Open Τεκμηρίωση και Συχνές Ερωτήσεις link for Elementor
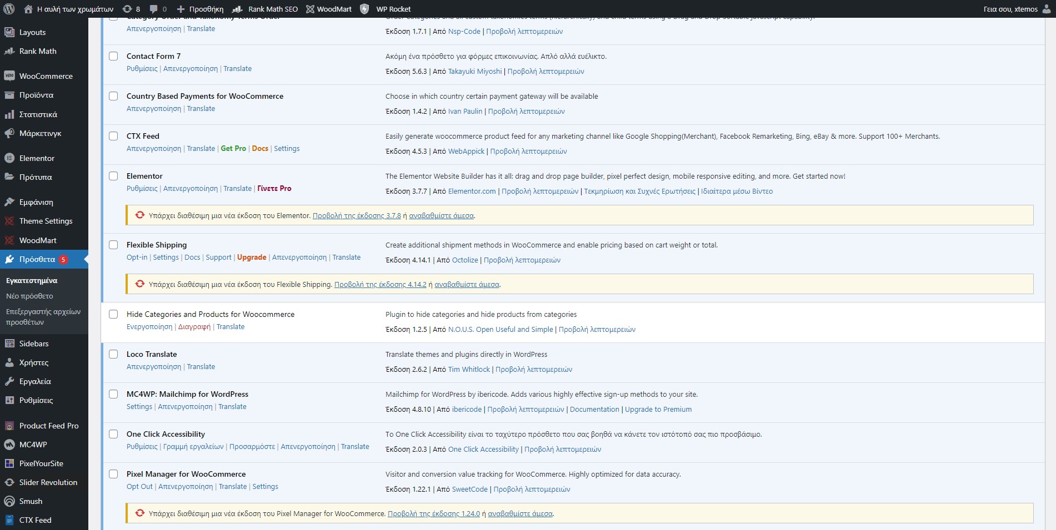Image resolution: width=1056 pixels, height=530 pixels. (x=639, y=191)
